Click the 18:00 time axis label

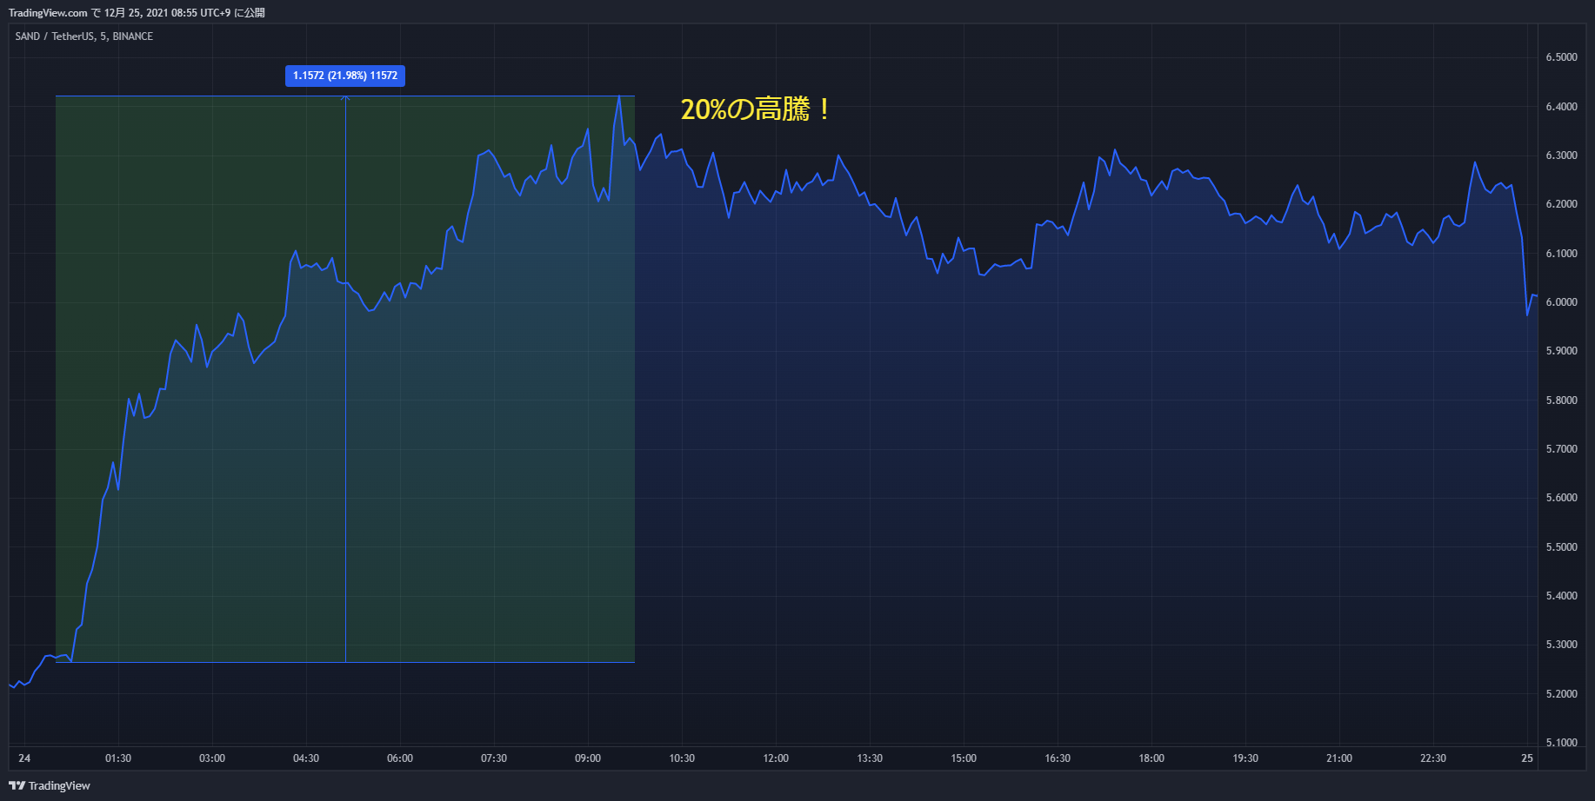(x=1151, y=758)
